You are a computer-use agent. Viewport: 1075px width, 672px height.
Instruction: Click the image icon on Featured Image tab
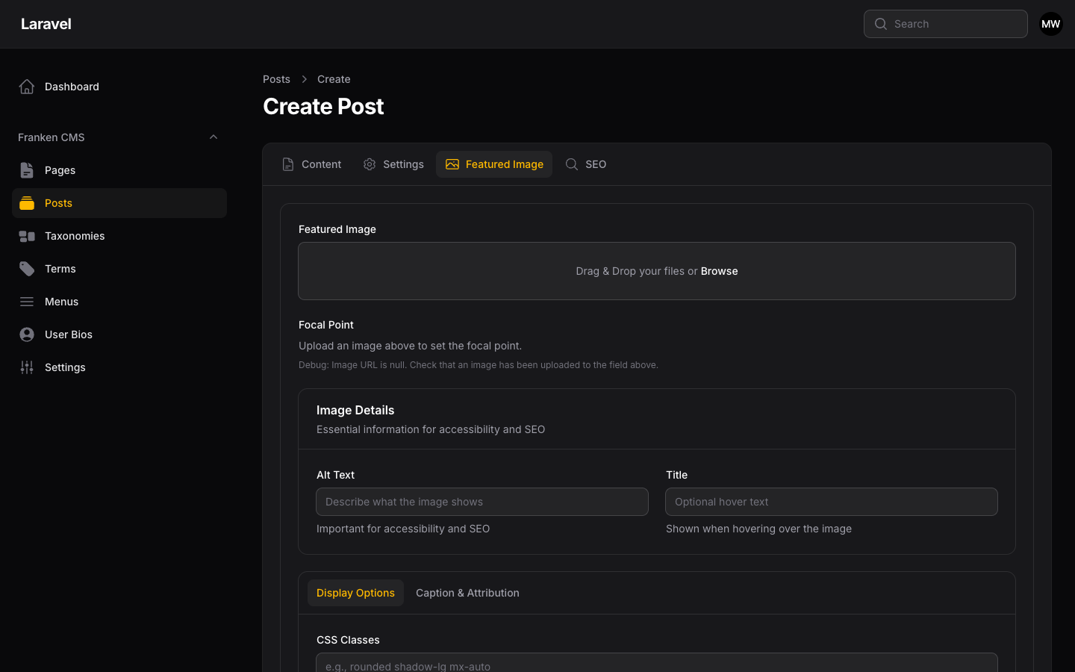click(452, 164)
